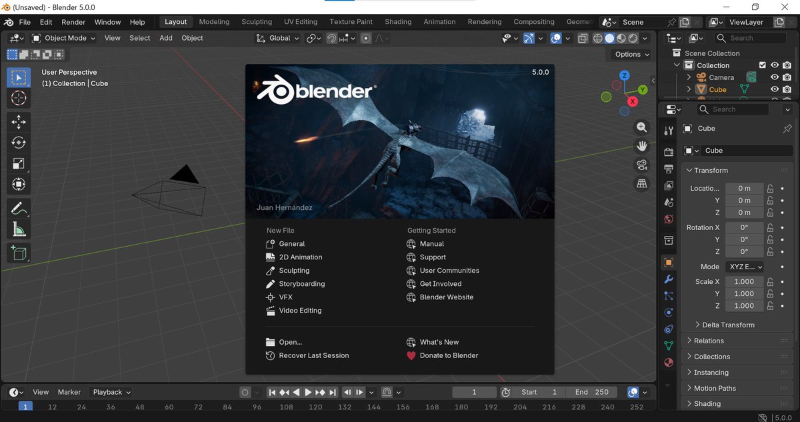Select the Move tool
This screenshot has width=800, height=422.
[x=19, y=121]
